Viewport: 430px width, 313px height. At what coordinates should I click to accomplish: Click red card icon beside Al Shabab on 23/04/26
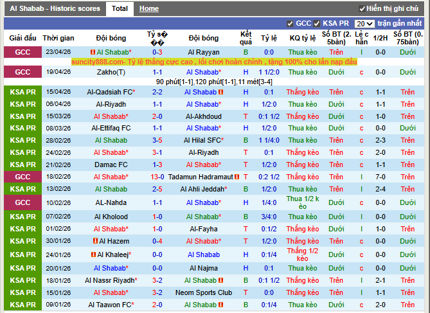93,52
